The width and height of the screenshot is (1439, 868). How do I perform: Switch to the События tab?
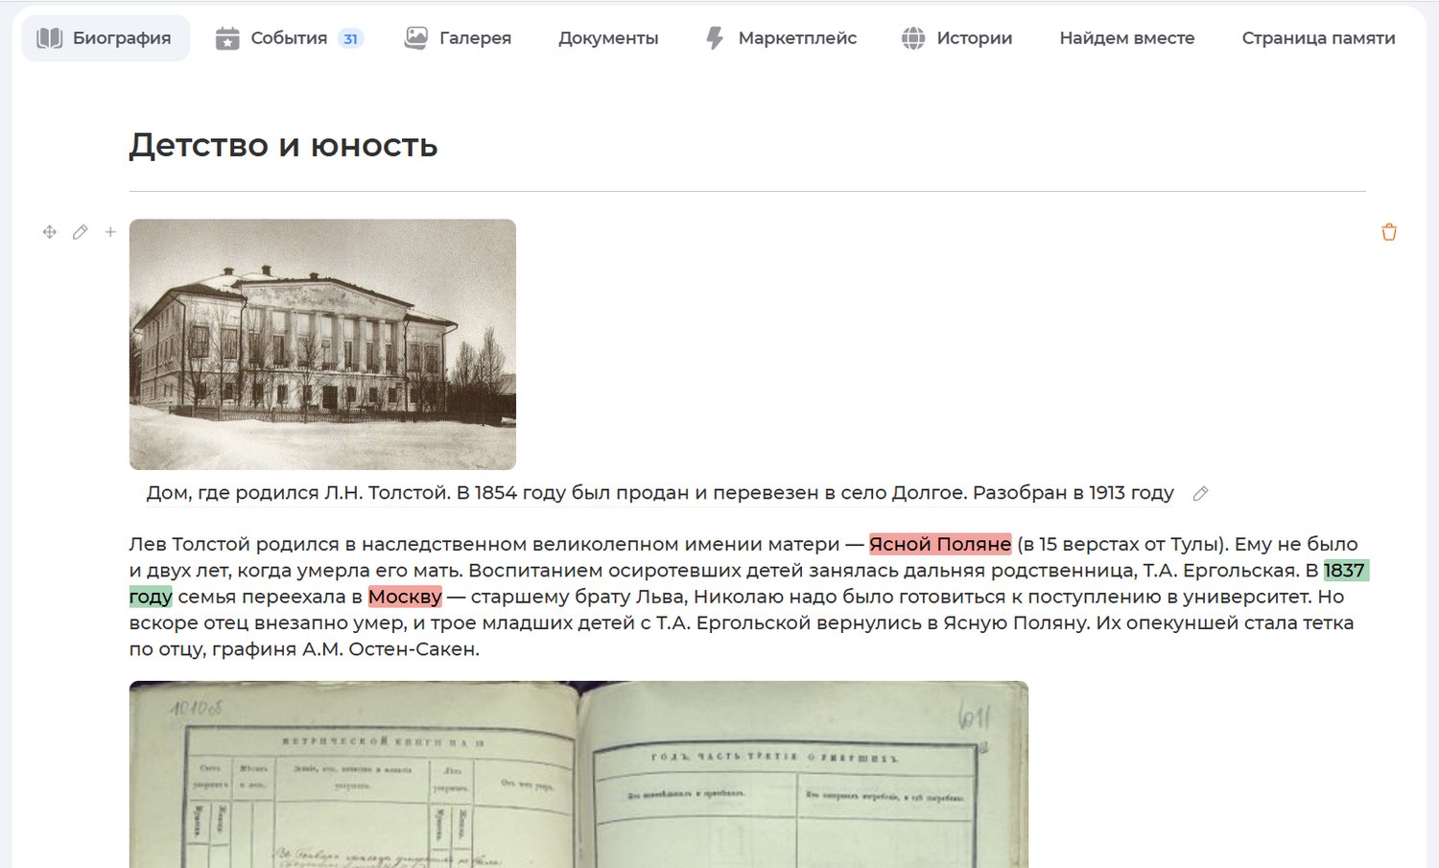click(x=289, y=38)
